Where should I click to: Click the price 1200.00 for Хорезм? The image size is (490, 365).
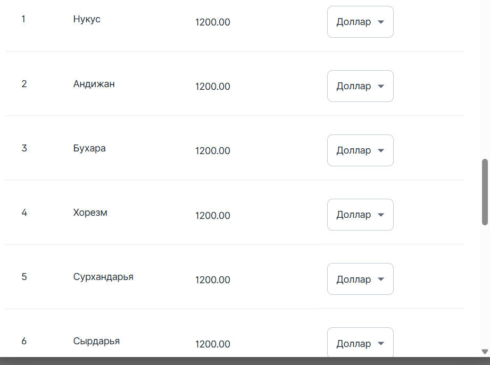pos(212,215)
